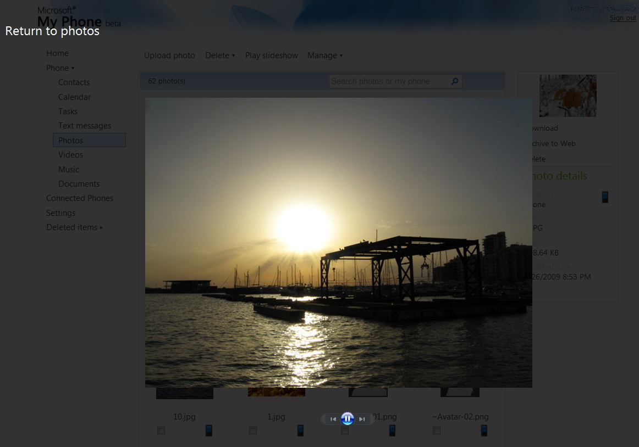Open Calendar from the sidebar
The image size is (639, 447).
click(75, 97)
